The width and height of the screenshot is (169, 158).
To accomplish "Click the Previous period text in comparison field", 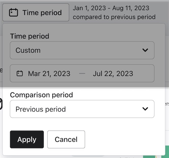I will click(x=41, y=109).
